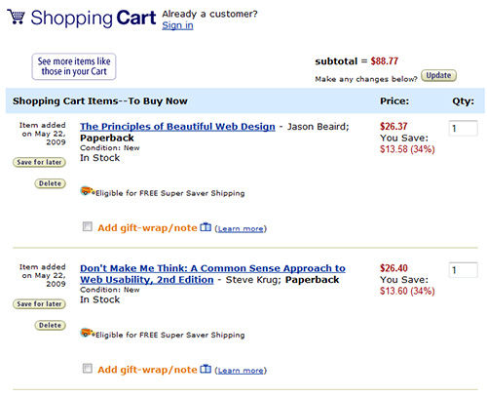The height and width of the screenshot is (397, 487).
Task: Enable gift-wrap checkbox for Beautiful Web Design
Action: tap(88, 226)
